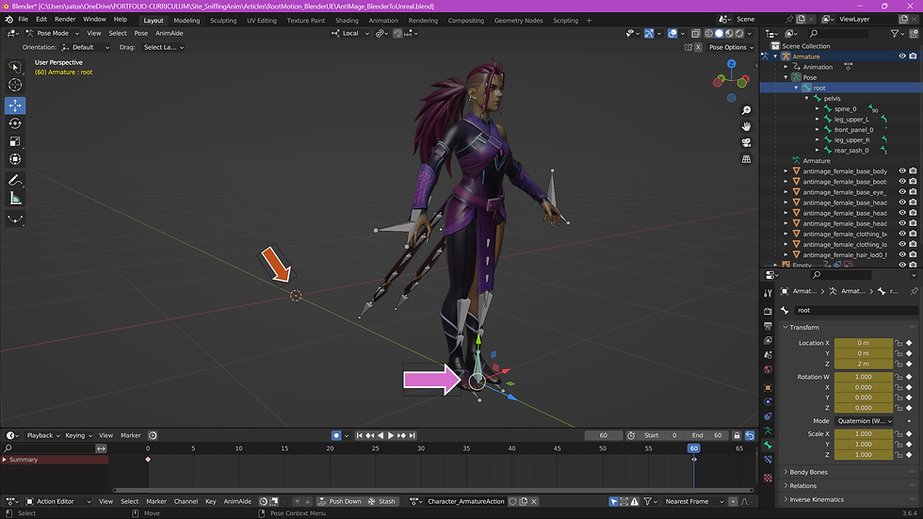This screenshot has height=519, width=923.
Task: Switch orthographic/perspective grid icon
Action: [x=746, y=159]
